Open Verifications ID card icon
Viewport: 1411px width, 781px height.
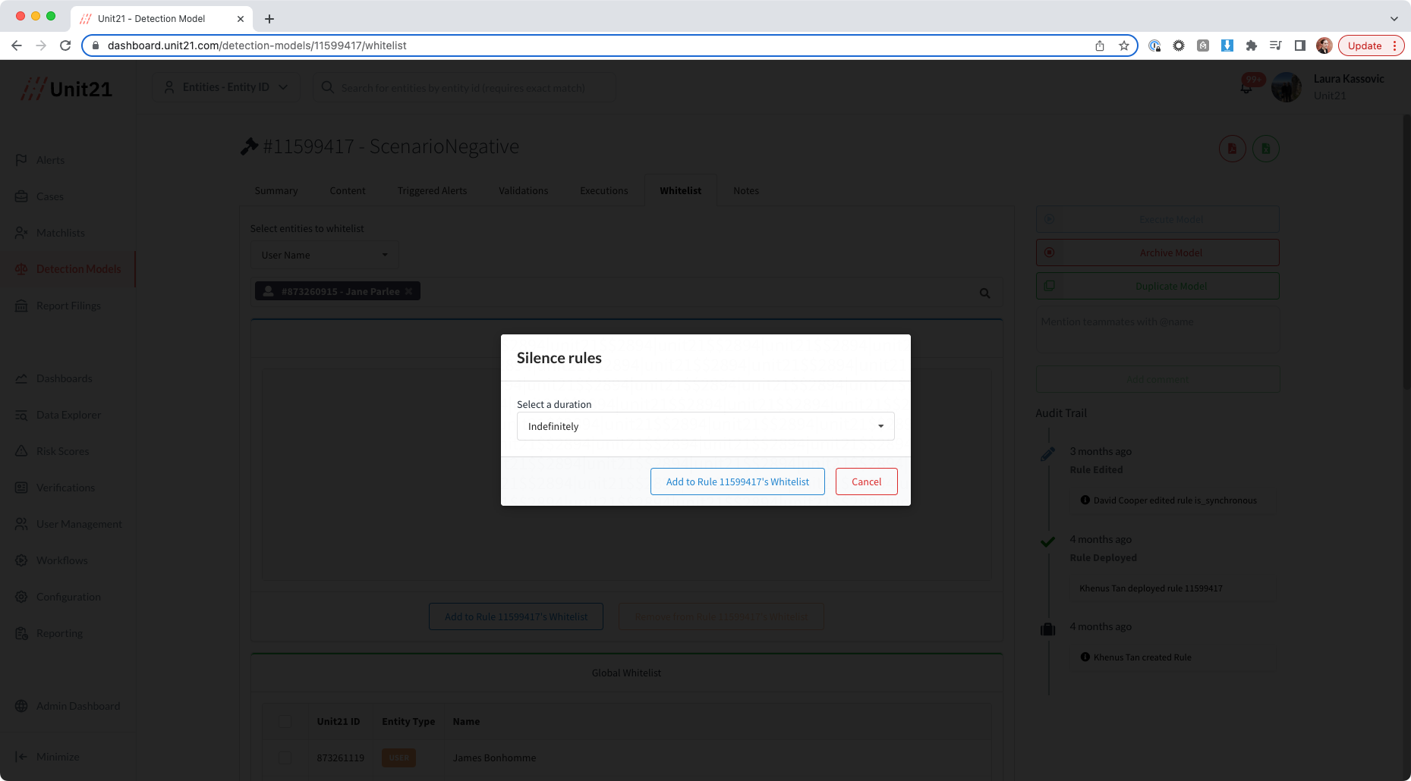21,488
